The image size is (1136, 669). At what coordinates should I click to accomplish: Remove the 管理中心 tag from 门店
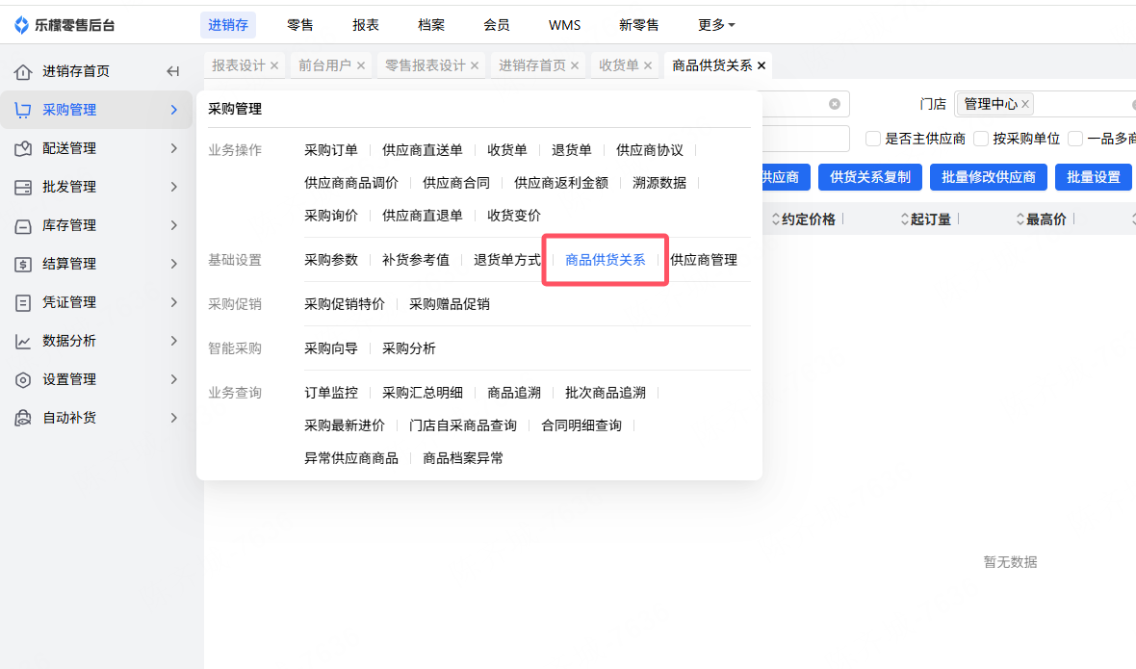click(x=1025, y=104)
